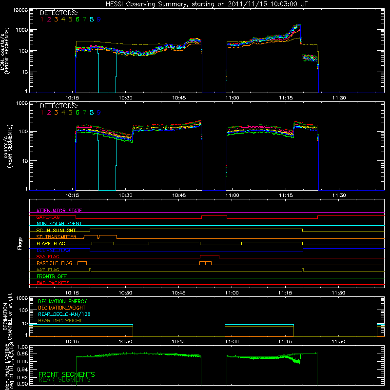Click the 10:45 time label under the decimation plot
The width and height of the screenshot is (390, 390).
tap(178, 342)
